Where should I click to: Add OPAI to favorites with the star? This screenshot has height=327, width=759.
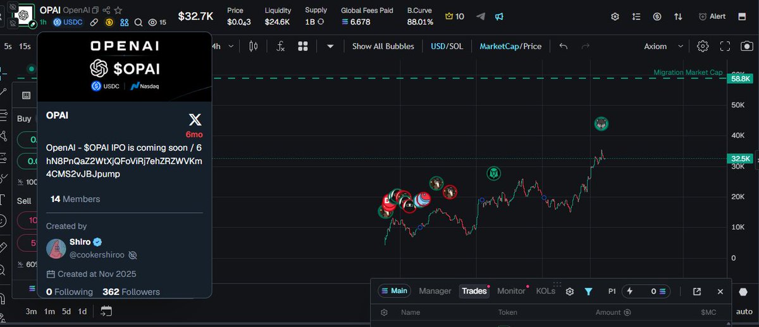click(118, 11)
